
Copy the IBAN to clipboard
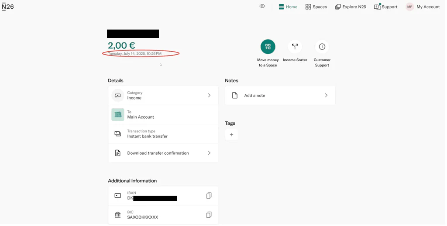tap(209, 195)
